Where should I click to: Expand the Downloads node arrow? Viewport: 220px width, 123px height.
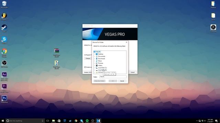95,58
